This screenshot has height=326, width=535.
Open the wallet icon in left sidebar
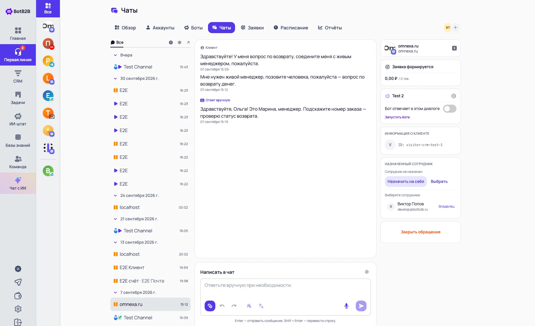(x=18, y=296)
